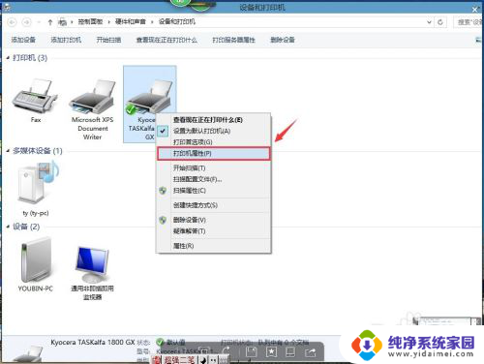Viewport: 484px width, 364px height.
Task: Click the control panel icon in address bar
Action: 62,22
